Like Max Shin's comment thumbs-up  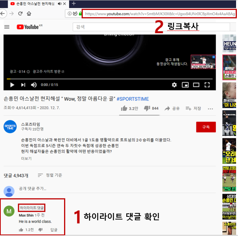point(21,230)
